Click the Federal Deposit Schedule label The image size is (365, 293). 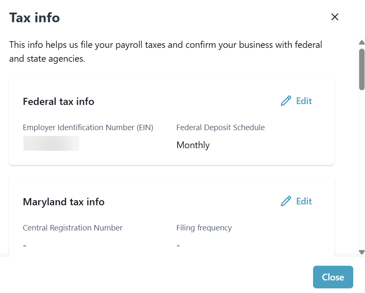click(x=220, y=128)
